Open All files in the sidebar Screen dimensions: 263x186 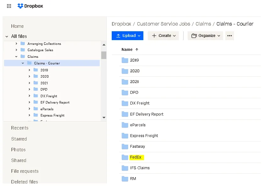pos(19,36)
